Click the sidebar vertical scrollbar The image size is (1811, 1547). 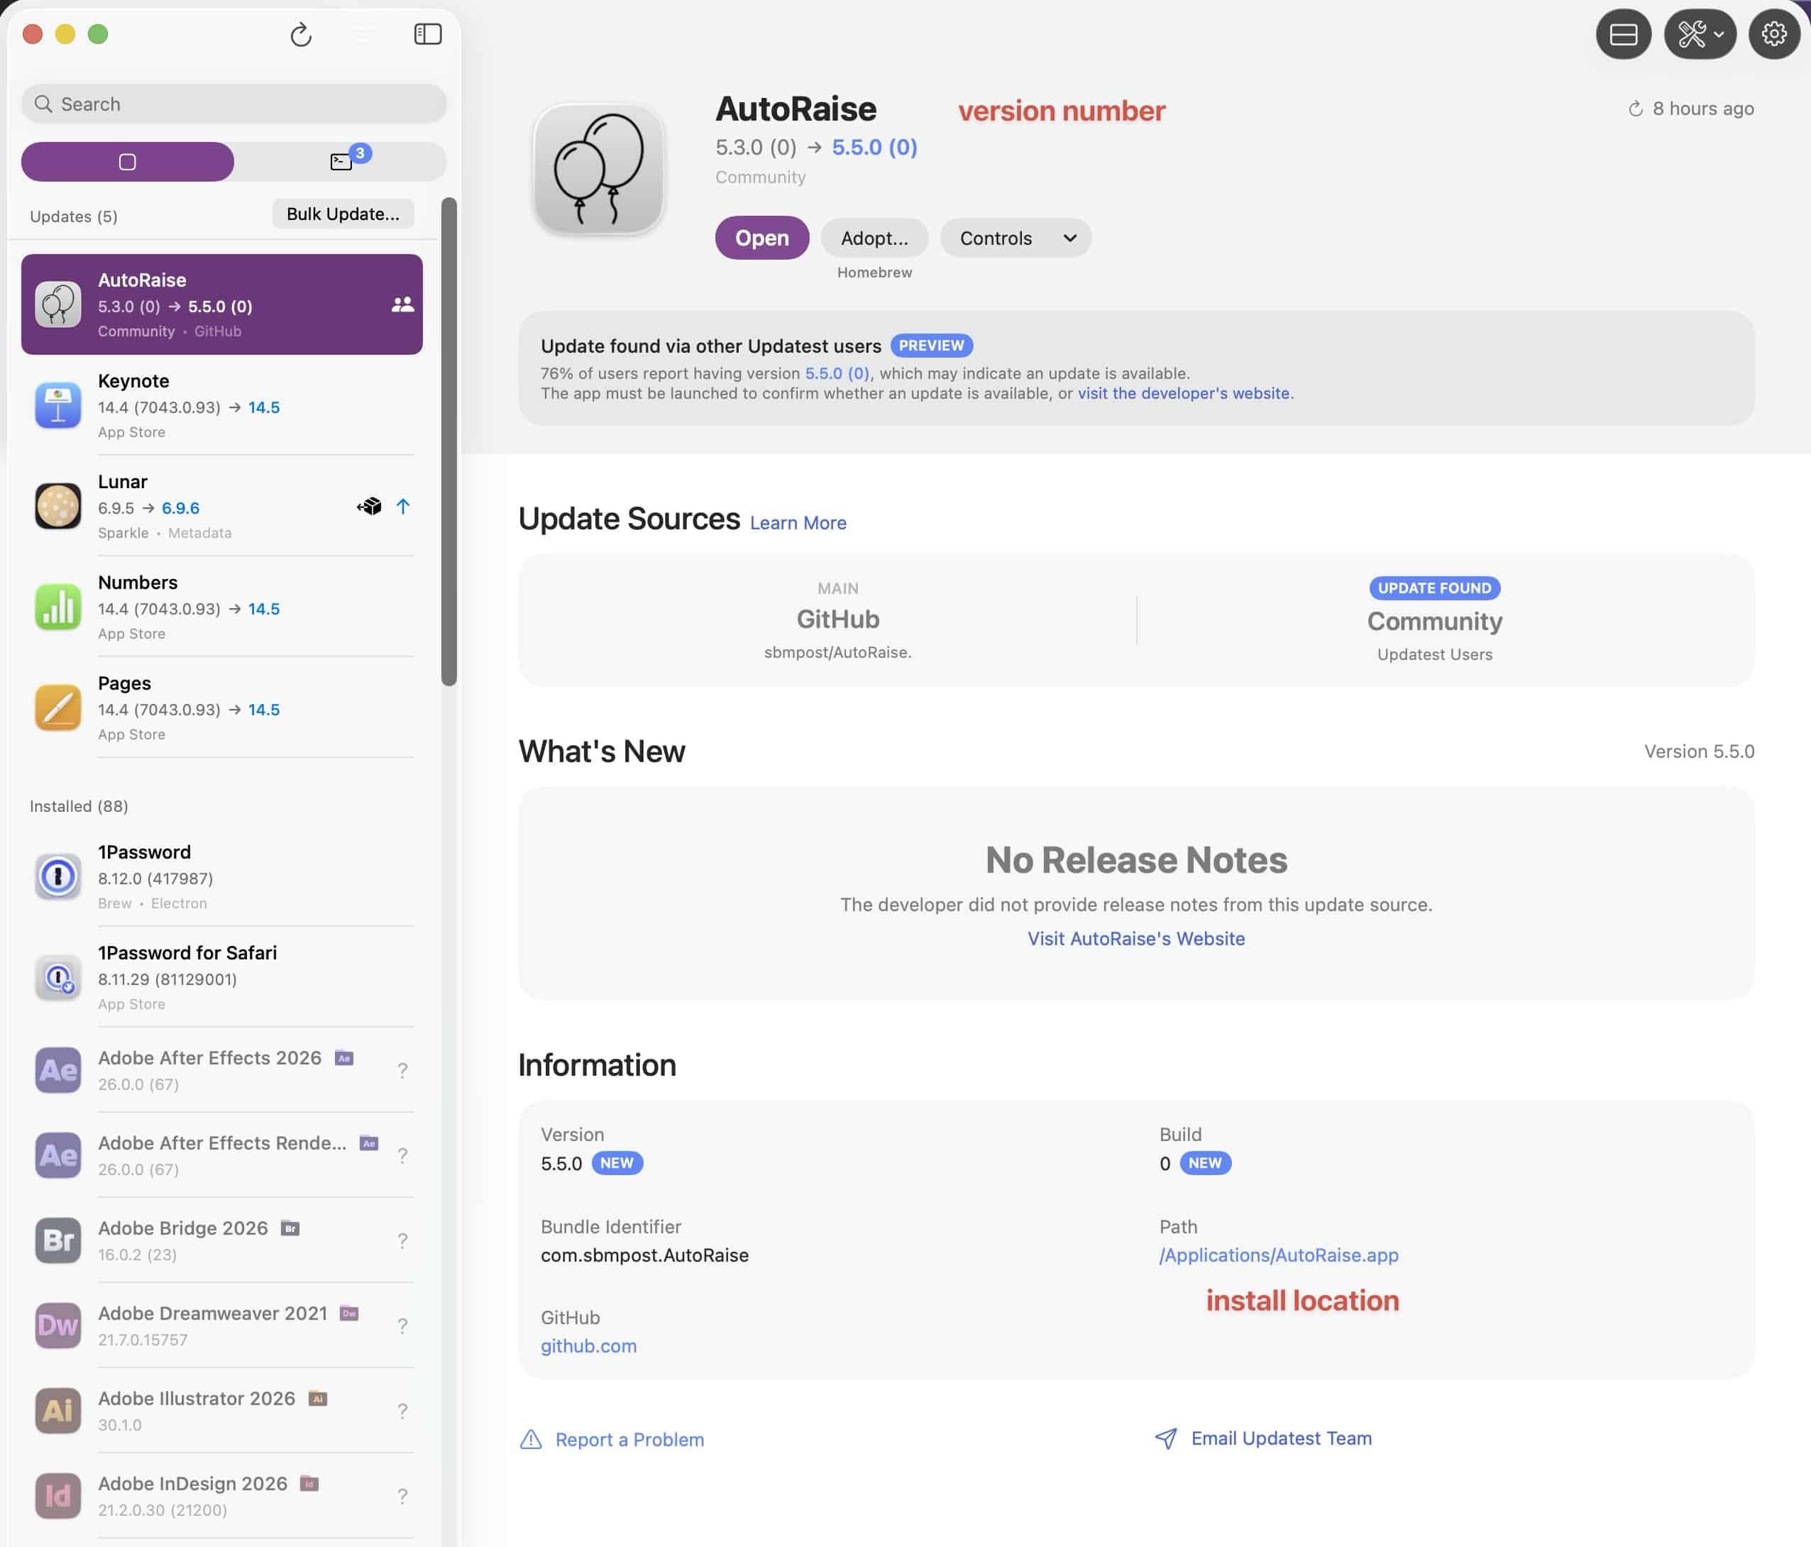click(449, 441)
